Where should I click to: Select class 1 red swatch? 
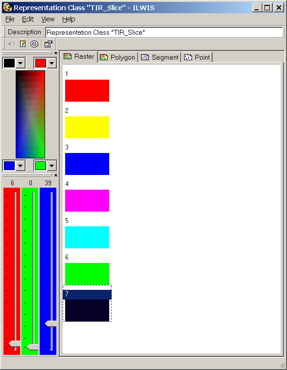click(87, 90)
